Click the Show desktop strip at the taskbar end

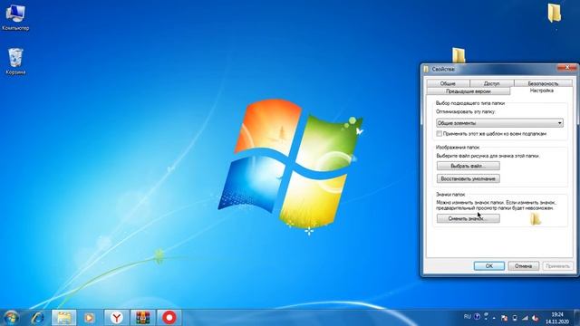click(576, 318)
